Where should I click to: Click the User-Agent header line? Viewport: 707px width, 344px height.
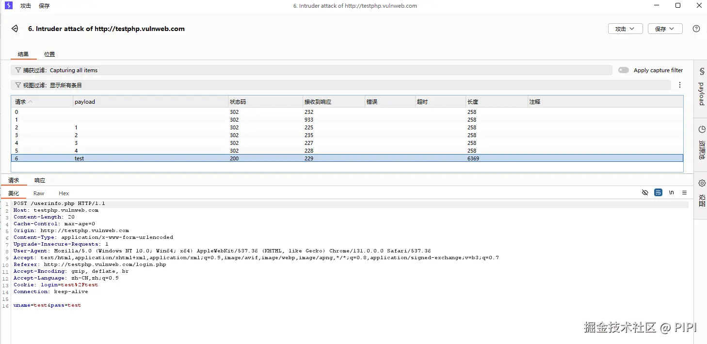(222, 251)
